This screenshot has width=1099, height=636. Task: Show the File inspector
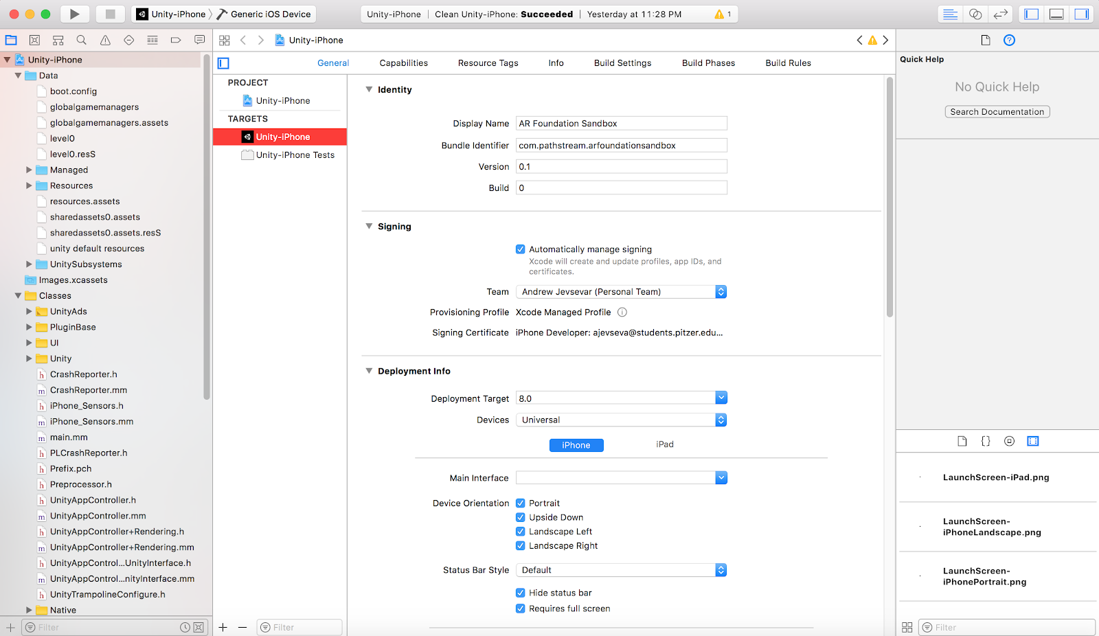pos(986,41)
